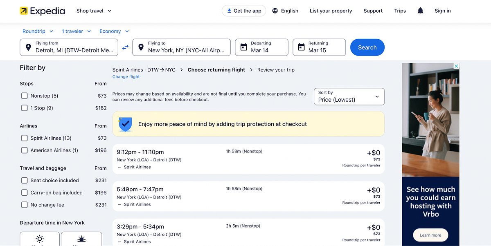Open the Sort by Price (Lowest) dropdown

point(349,96)
